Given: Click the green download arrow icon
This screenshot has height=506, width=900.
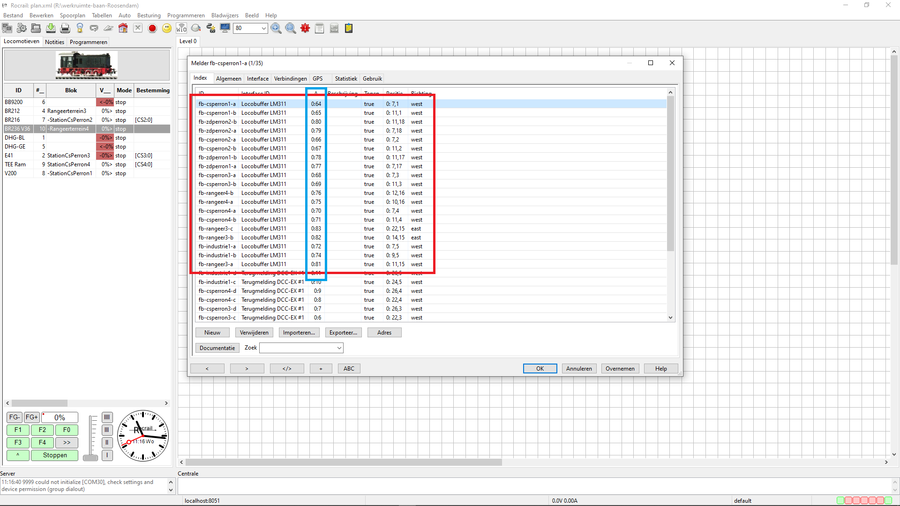Looking at the screenshot, I should [x=51, y=29].
